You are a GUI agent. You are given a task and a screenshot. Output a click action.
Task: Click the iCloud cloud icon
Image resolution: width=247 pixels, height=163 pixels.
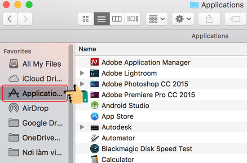tap(14, 78)
